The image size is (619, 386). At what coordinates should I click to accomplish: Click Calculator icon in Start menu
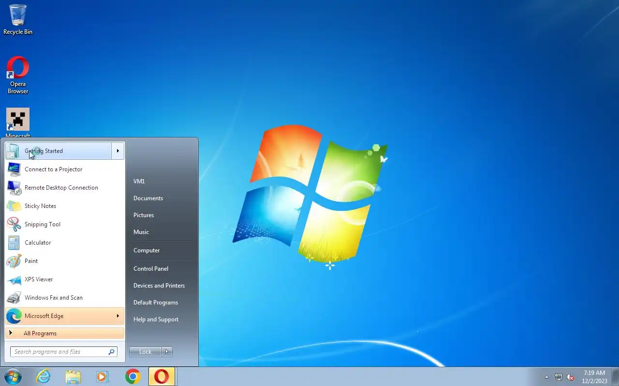(x=14, y=243)
